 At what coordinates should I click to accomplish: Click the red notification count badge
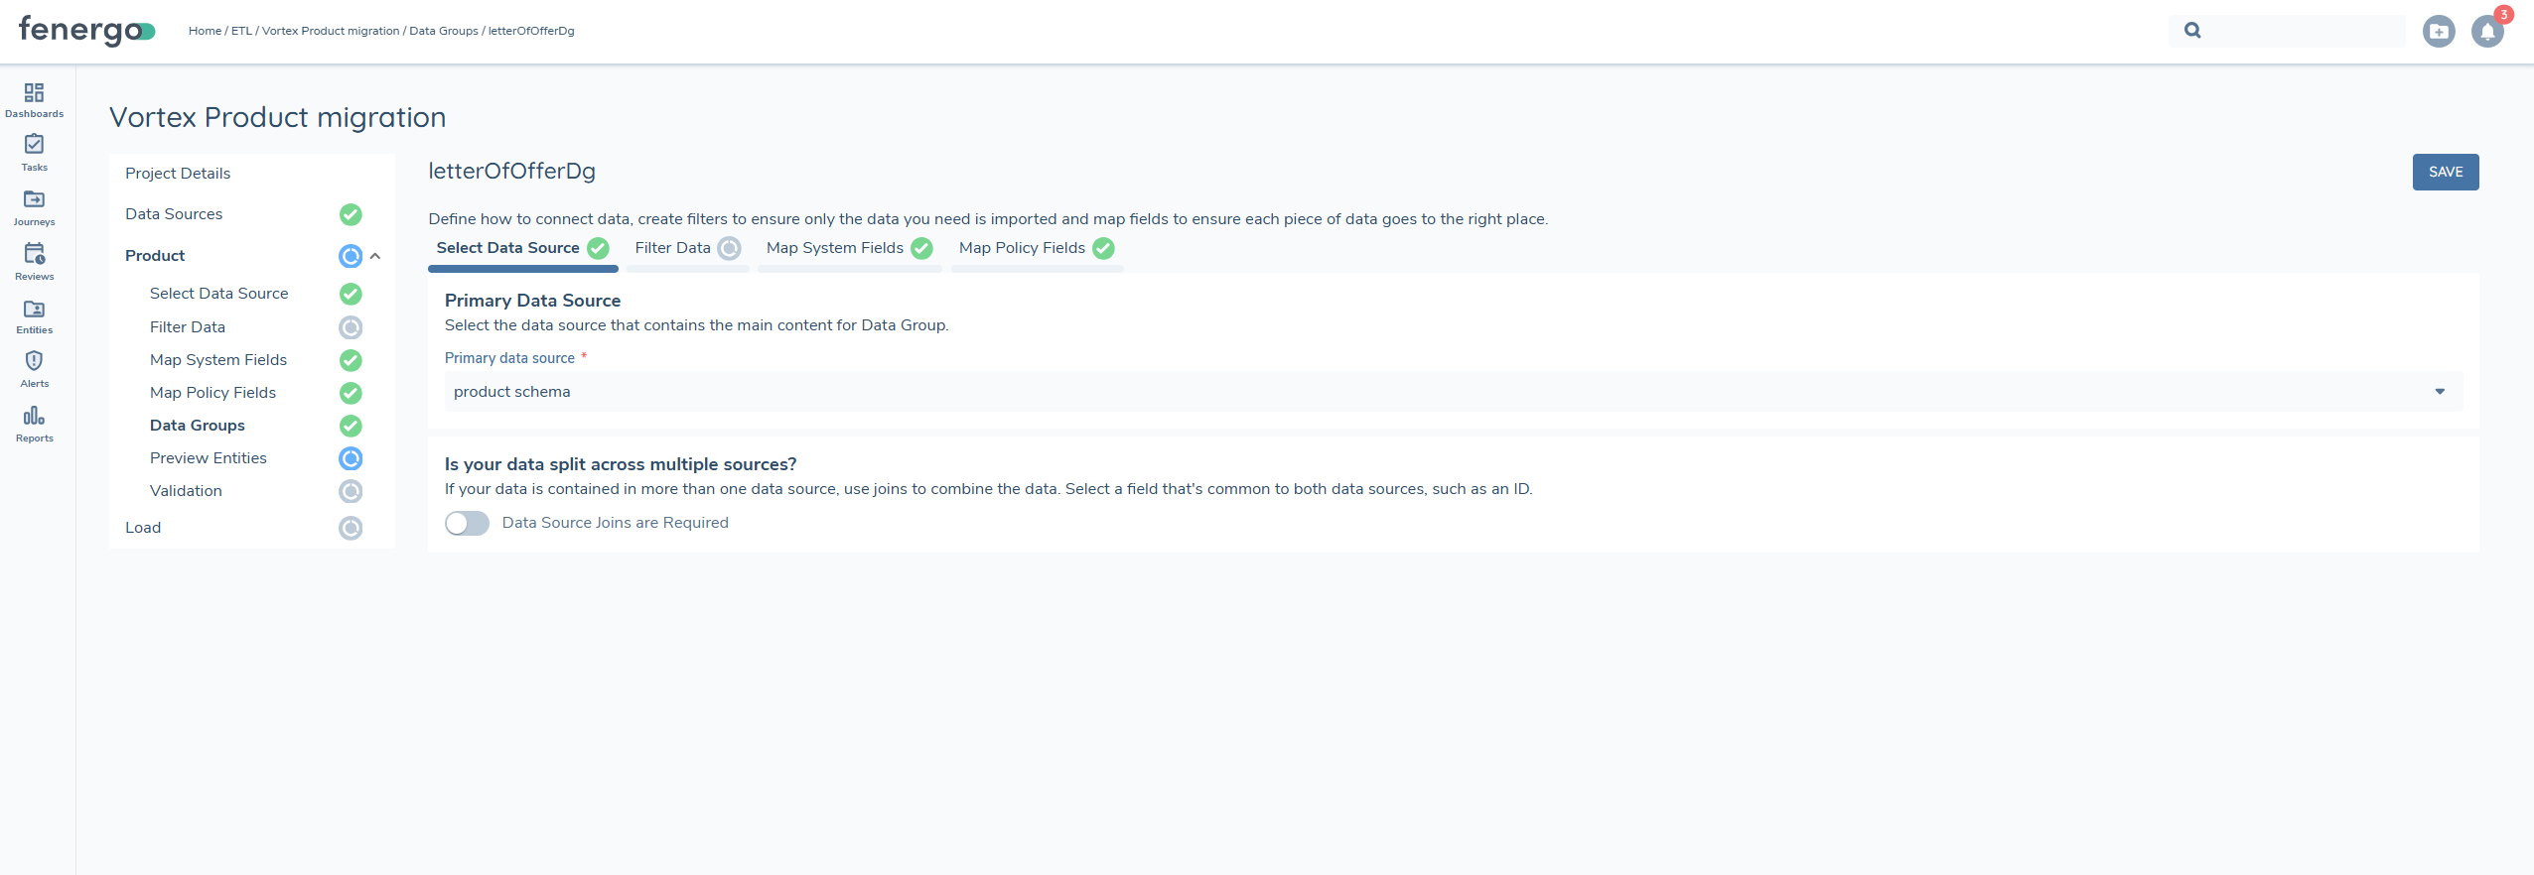click(x=2504, y=14)
